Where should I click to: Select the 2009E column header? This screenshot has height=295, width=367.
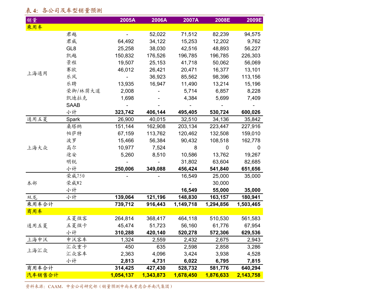click(x=254, y=20)
